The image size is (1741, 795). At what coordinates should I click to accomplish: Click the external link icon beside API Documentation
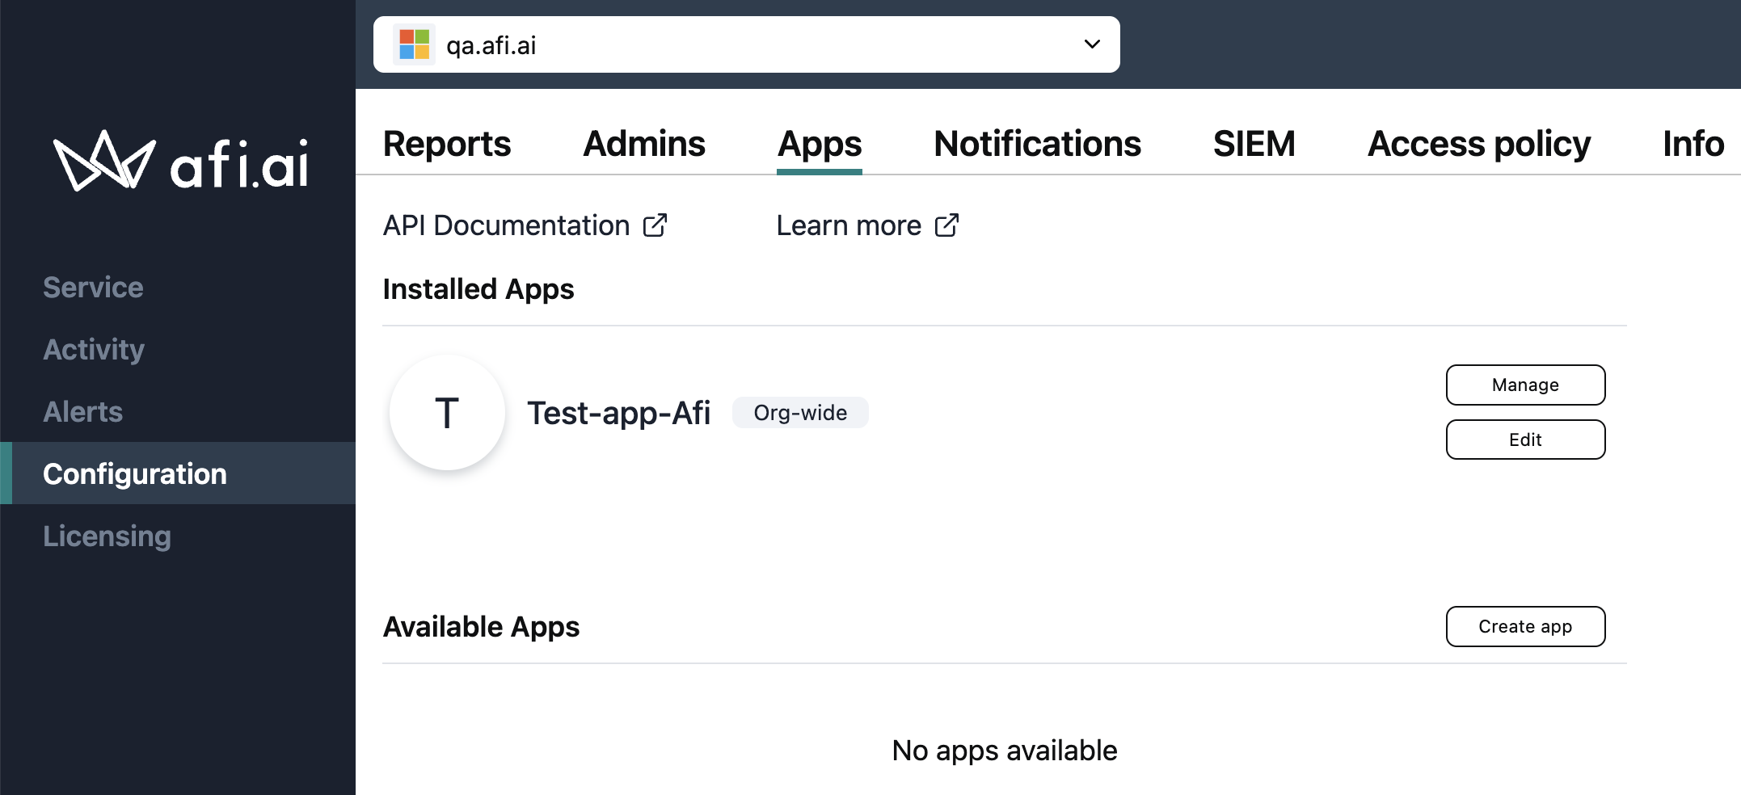pos(655,225)
